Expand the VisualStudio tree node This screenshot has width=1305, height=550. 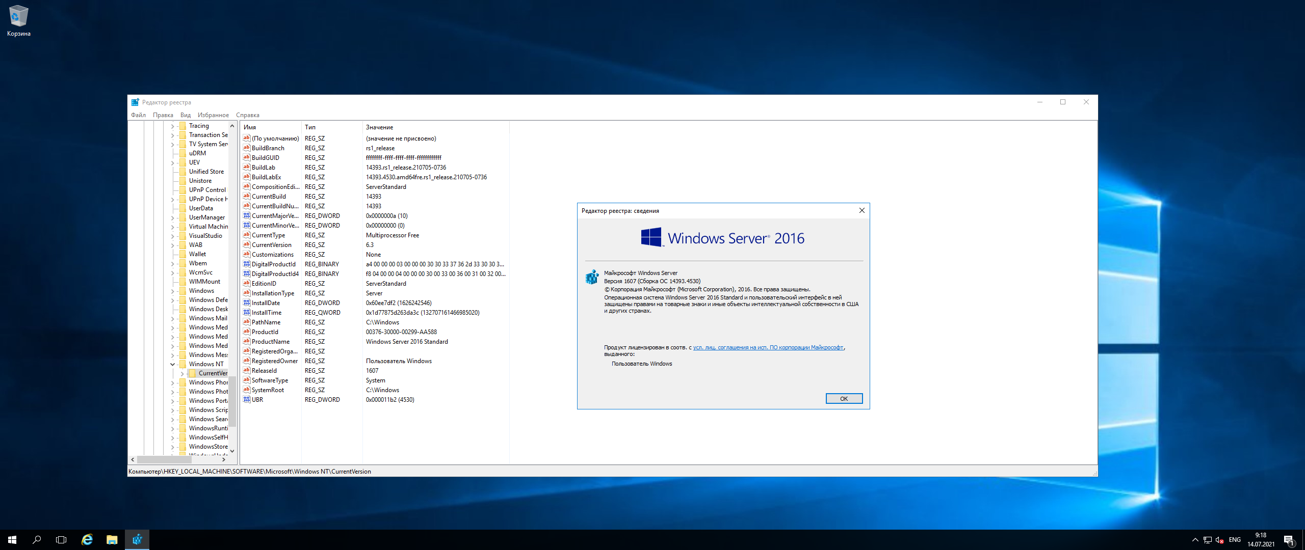click(x=172, y=236)
